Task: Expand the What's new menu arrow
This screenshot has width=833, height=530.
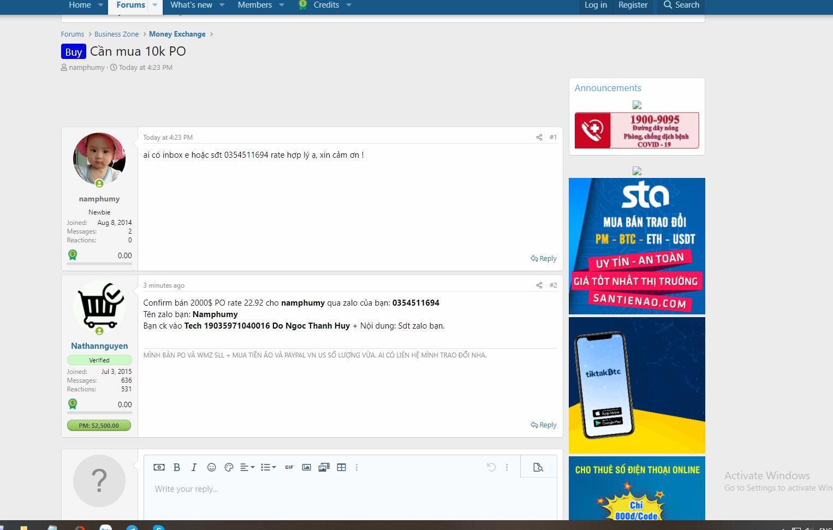Action: tap(222, 5)
